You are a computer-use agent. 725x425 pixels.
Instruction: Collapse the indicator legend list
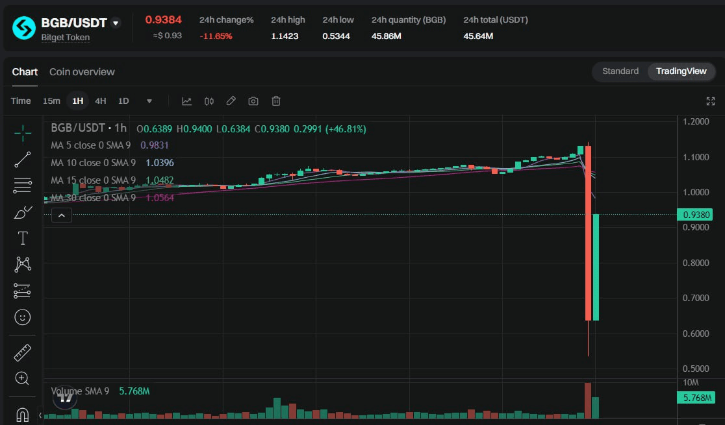(62, 215)
